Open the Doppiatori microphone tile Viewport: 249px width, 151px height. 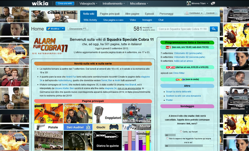point(107,113)
